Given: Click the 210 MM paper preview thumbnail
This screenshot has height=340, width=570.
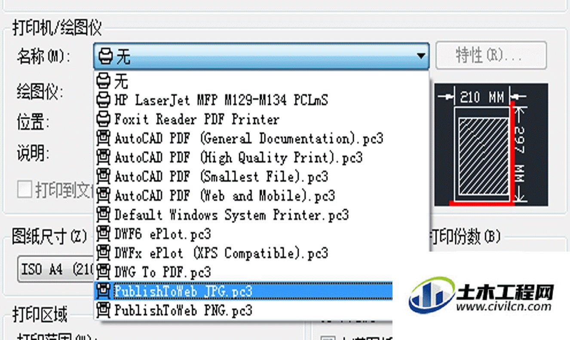Looking at the screenshot, I should tap(491, 145).
